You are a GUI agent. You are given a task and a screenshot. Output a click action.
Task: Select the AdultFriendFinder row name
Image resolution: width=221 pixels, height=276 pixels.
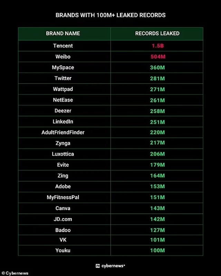(x=63, y=132)
